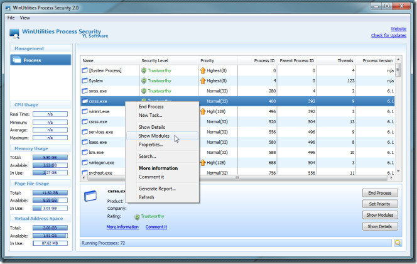Click the Show Details button
The height and width of the screenshot is (264, 417).
(380, 226)
